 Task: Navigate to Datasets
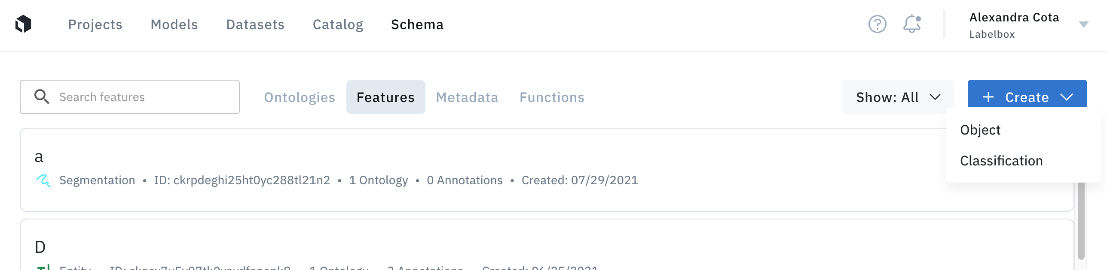255,24
